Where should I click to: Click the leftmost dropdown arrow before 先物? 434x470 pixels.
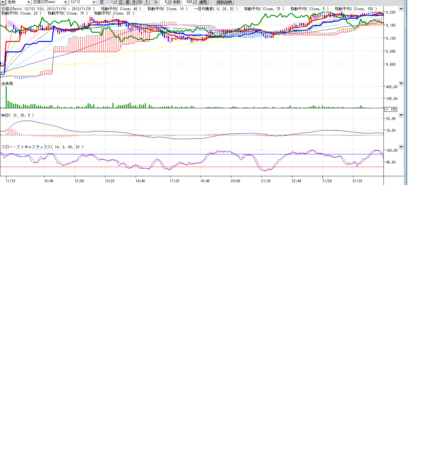coord(3,2)
